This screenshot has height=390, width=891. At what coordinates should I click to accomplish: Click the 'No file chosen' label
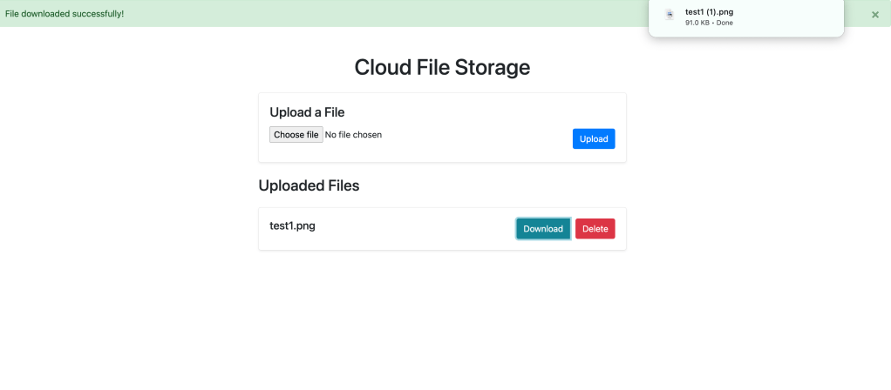click(x=353, y=135)
